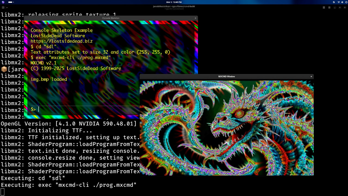
Task: Click 'text.init done, resizing console' terminal line
Action: (70, 151)
